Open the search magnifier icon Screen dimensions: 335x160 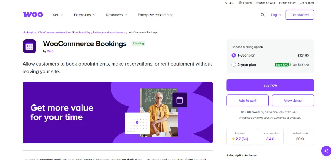(x=262, y=15)
